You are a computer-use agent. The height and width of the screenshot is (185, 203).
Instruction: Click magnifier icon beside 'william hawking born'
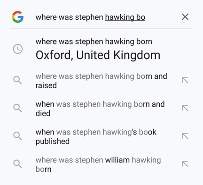coord(17,164)
